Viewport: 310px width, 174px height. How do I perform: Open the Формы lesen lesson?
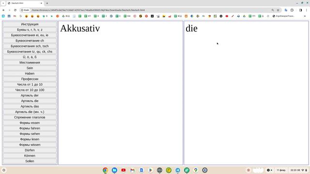[x=30, y=139]
